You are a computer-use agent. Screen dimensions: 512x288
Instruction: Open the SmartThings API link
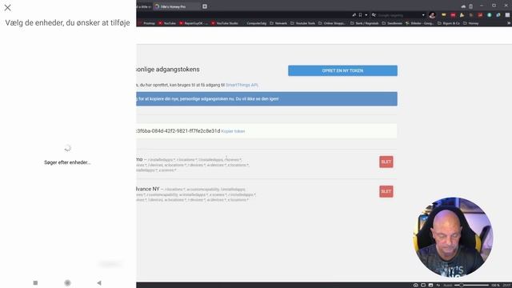coord(242,85)
